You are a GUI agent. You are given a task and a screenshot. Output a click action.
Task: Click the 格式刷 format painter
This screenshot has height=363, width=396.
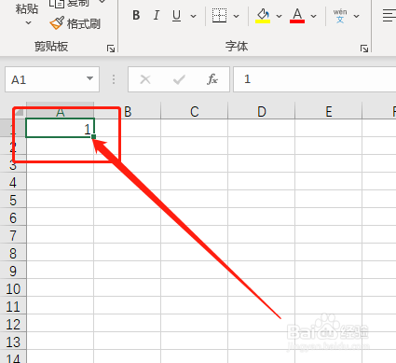point(75,23)
